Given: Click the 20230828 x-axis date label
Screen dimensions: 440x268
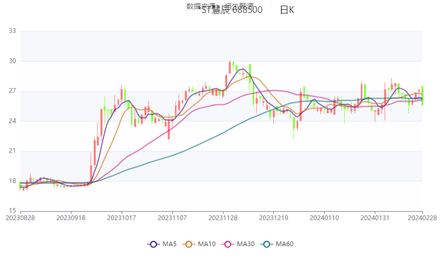Looking at the screenshot, I should [x=20, y=218].
